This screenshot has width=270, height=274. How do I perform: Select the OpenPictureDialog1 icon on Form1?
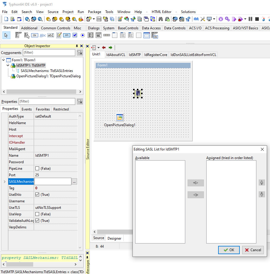coord(120,117)
